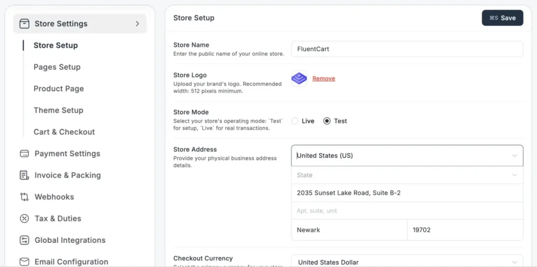The height and width of the screenshot is (267, 537).
Task: Click the Checkout Currency label
Action: click(203, 258)
